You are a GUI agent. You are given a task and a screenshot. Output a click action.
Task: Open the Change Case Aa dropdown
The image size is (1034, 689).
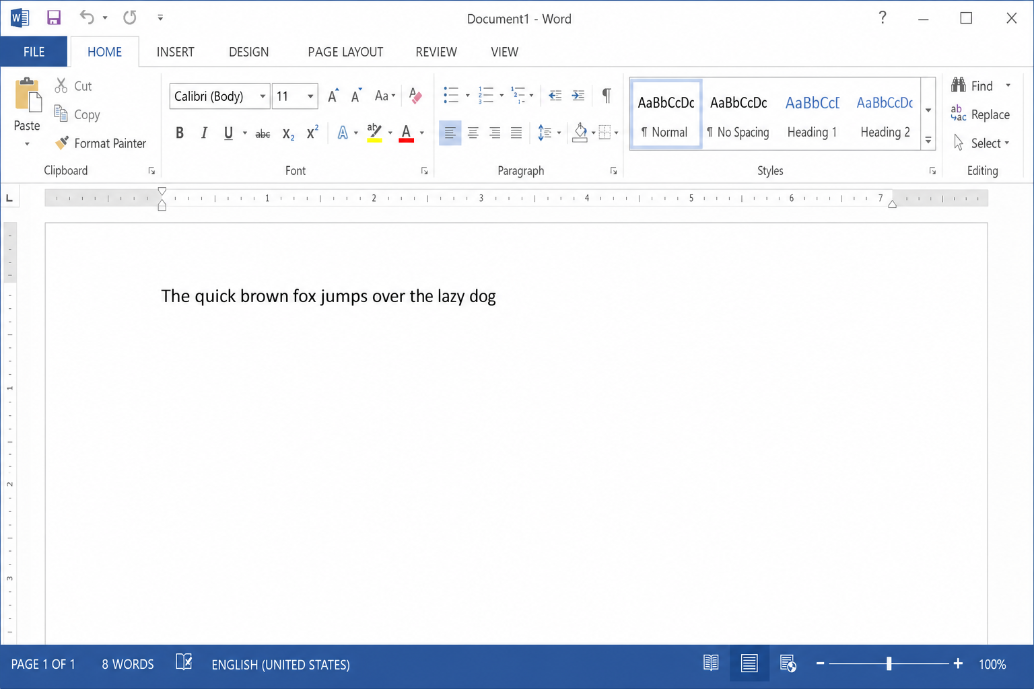[385, 96]
